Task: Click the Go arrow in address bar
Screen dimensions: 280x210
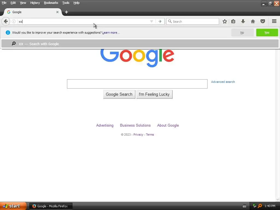Action: (160, 21)
